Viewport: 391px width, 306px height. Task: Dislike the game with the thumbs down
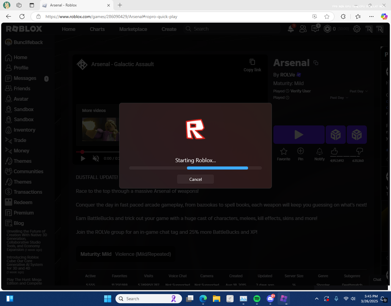coord(360,151)
